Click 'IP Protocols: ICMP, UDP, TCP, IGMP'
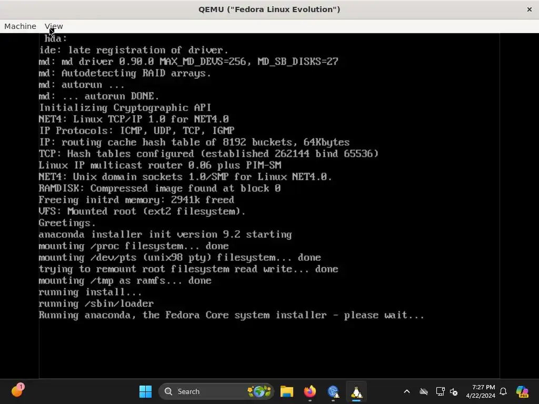This screenshot has width=539, height=404. pos(136,130)
